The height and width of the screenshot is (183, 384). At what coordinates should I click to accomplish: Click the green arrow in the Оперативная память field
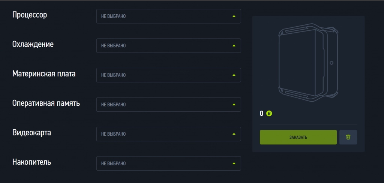(x=234, y=105)
